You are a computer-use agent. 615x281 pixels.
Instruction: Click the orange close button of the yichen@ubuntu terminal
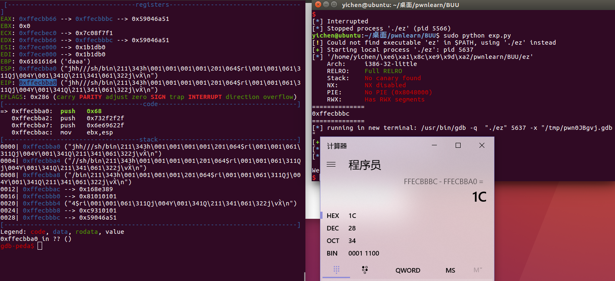[x=318, y=5]
